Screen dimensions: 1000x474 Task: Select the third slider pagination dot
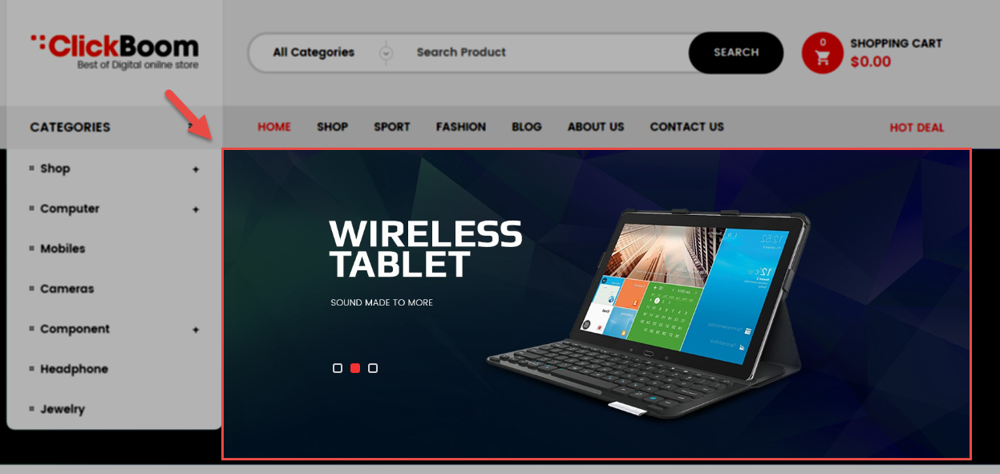373,368
